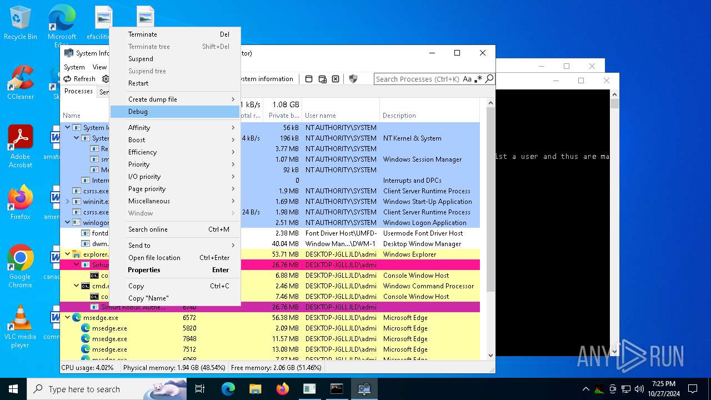
Task: Collapse the winlogon.exe tree node
Action: click(68, 223)
